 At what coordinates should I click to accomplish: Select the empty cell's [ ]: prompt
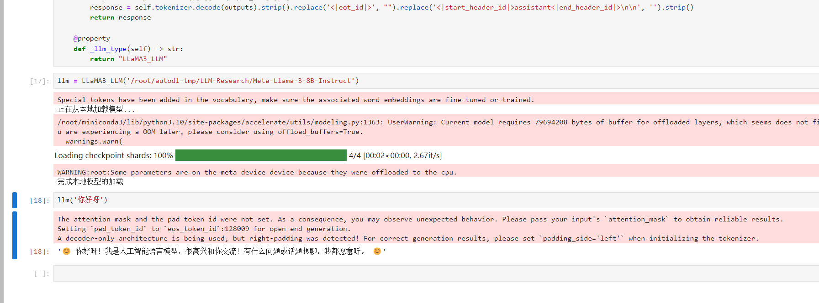tap(41, 273)
